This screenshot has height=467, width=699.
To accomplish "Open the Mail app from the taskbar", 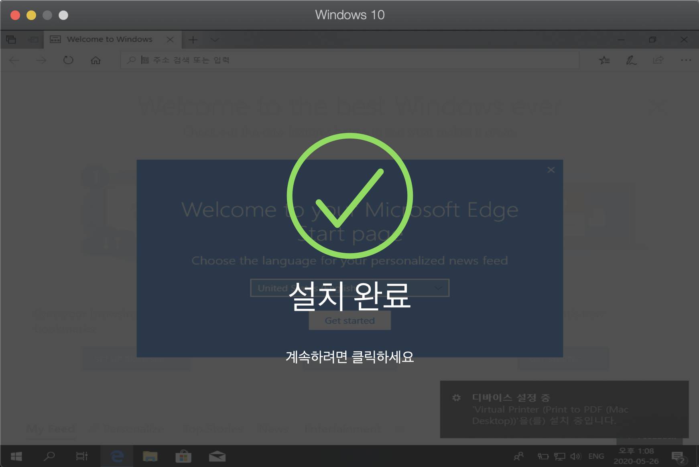I will coord(217,456).
